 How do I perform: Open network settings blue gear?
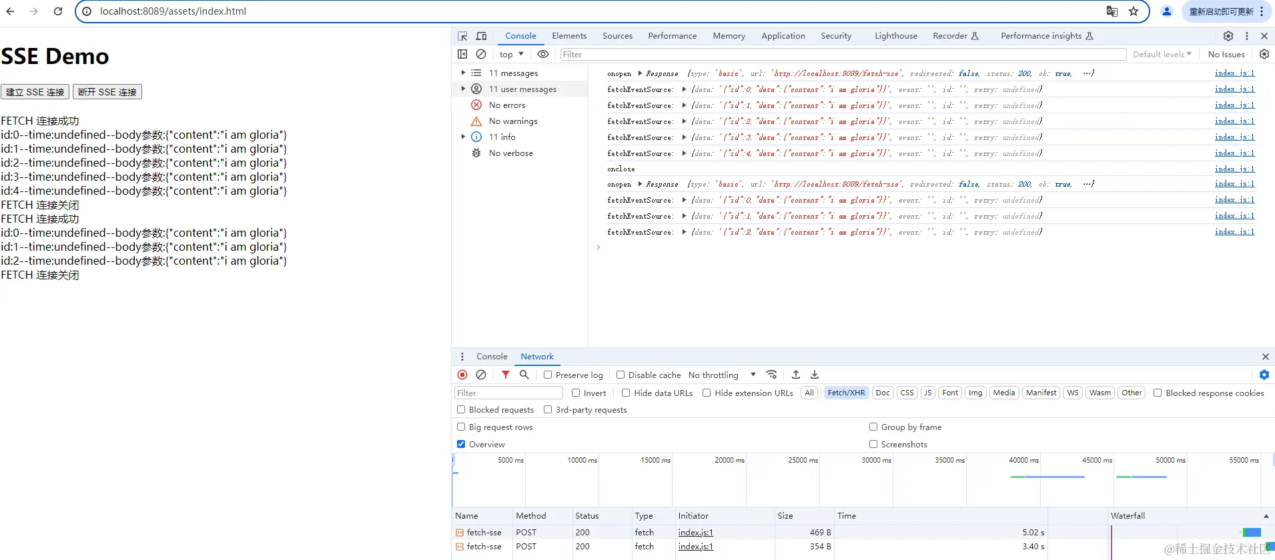coord(1264,375)
